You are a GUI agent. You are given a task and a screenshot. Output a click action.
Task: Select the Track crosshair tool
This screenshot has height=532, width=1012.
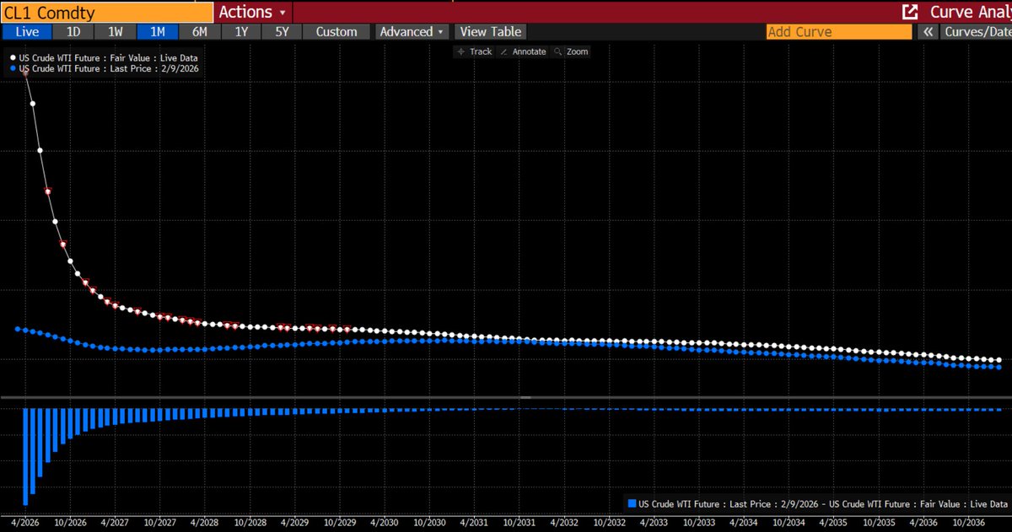click(x=474, y=51)
